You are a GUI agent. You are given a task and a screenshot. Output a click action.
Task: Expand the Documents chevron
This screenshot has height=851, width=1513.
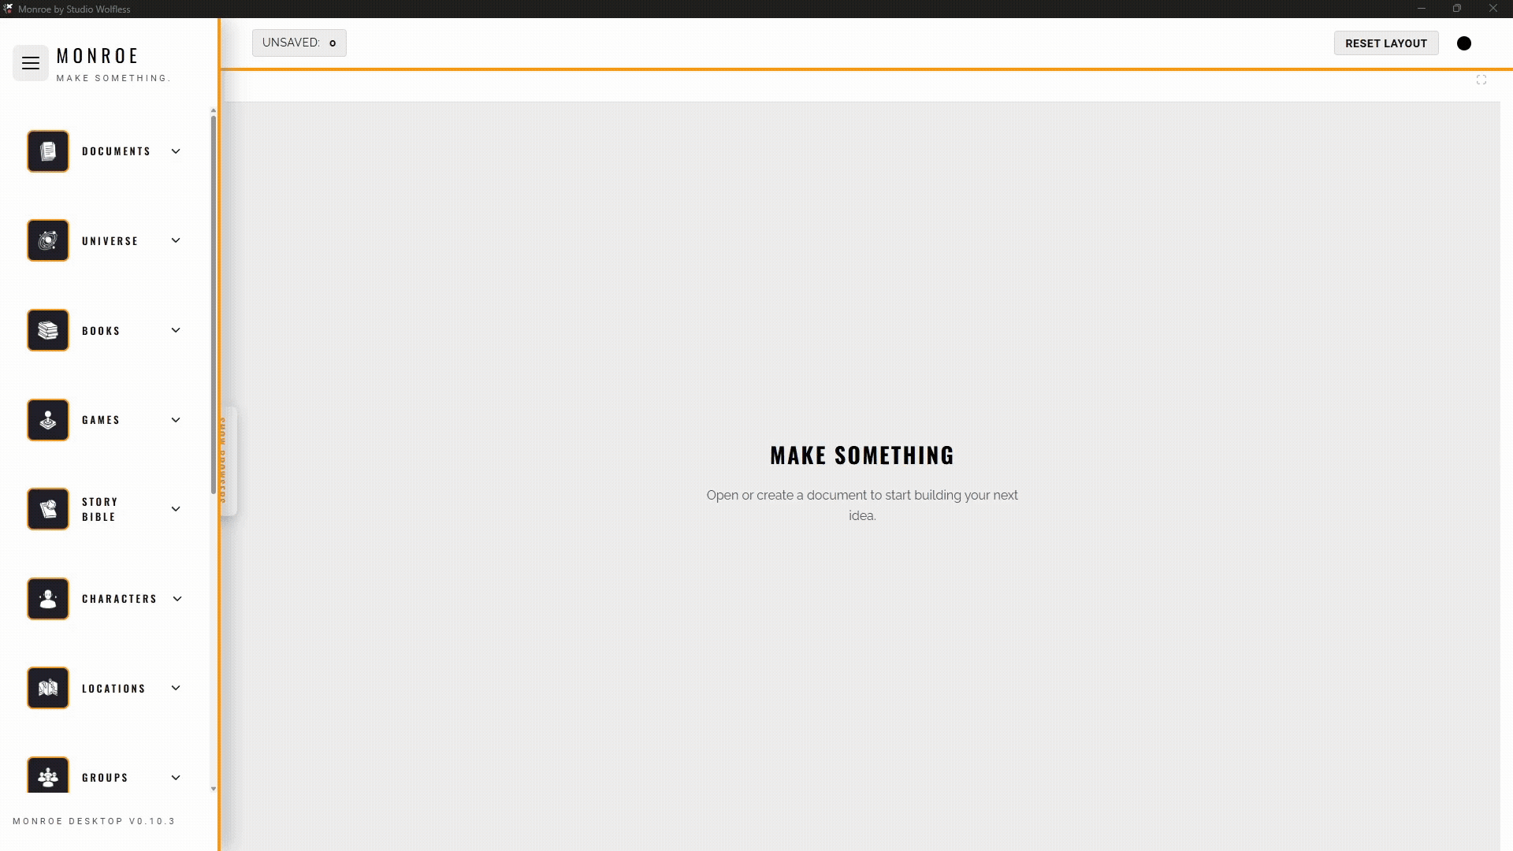[176, 151]
